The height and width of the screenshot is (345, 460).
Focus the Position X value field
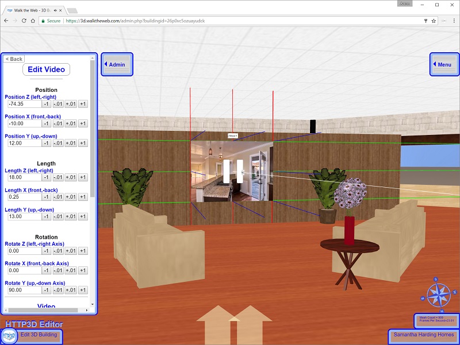coord(25,123)
